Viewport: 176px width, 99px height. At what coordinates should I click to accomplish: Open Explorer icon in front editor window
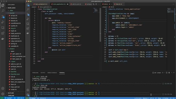coord(28,5)
